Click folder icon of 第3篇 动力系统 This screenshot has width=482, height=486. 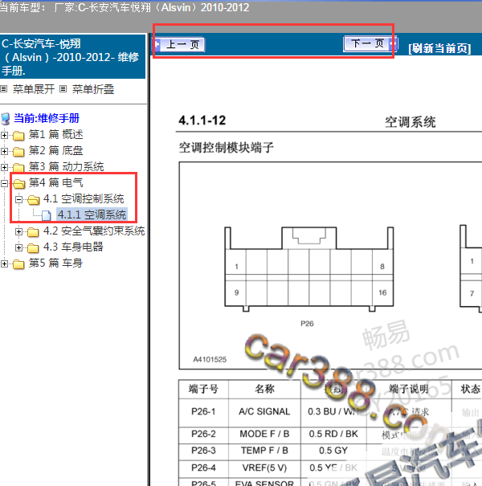click(x=18, y=167)
